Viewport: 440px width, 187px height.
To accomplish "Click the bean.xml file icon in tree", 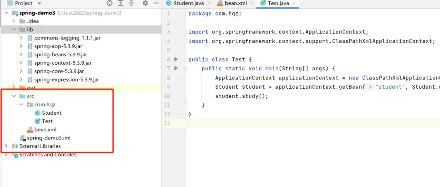I will point(30,129).
